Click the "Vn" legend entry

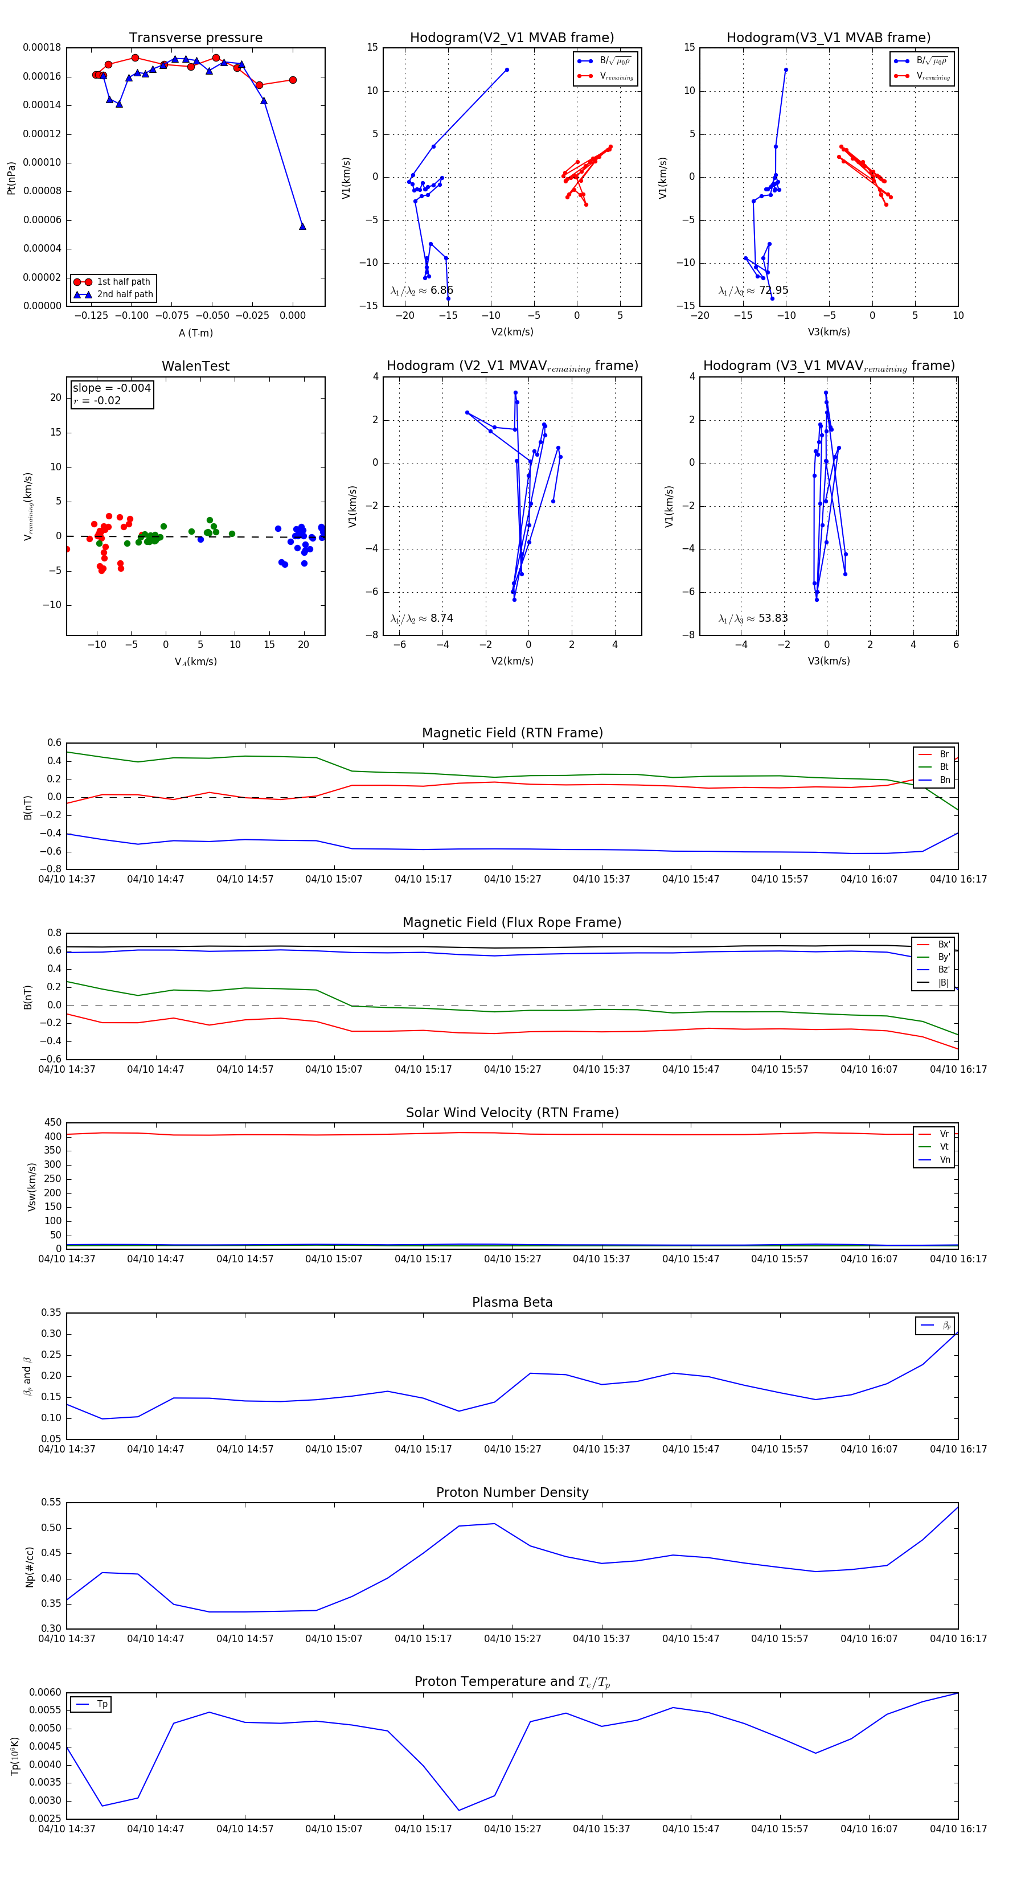pos(934,1160)
